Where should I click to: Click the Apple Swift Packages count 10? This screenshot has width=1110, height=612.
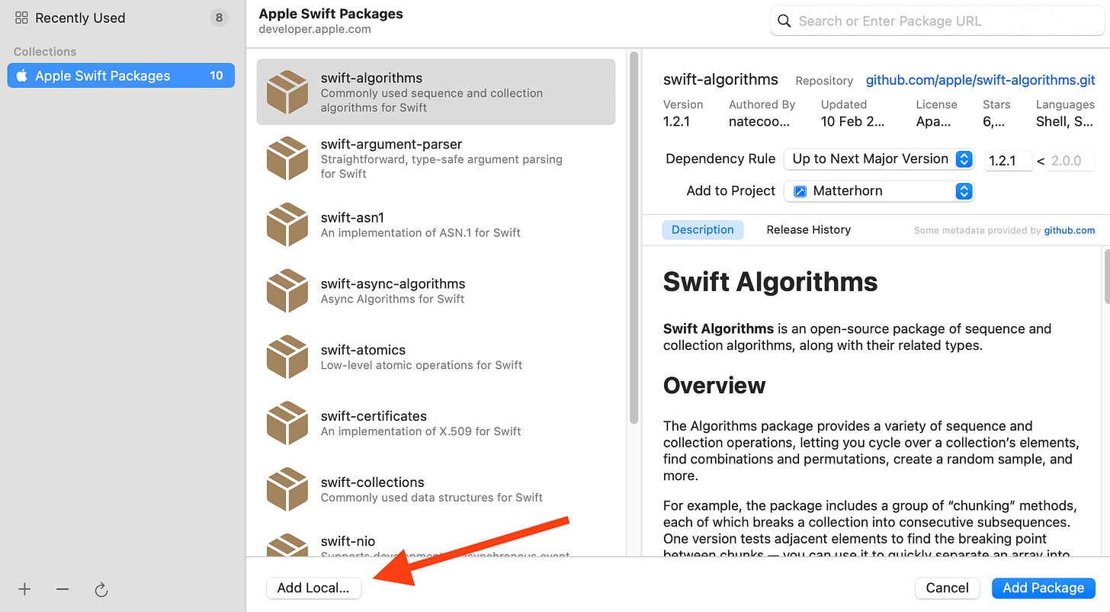tap(217, 75)
